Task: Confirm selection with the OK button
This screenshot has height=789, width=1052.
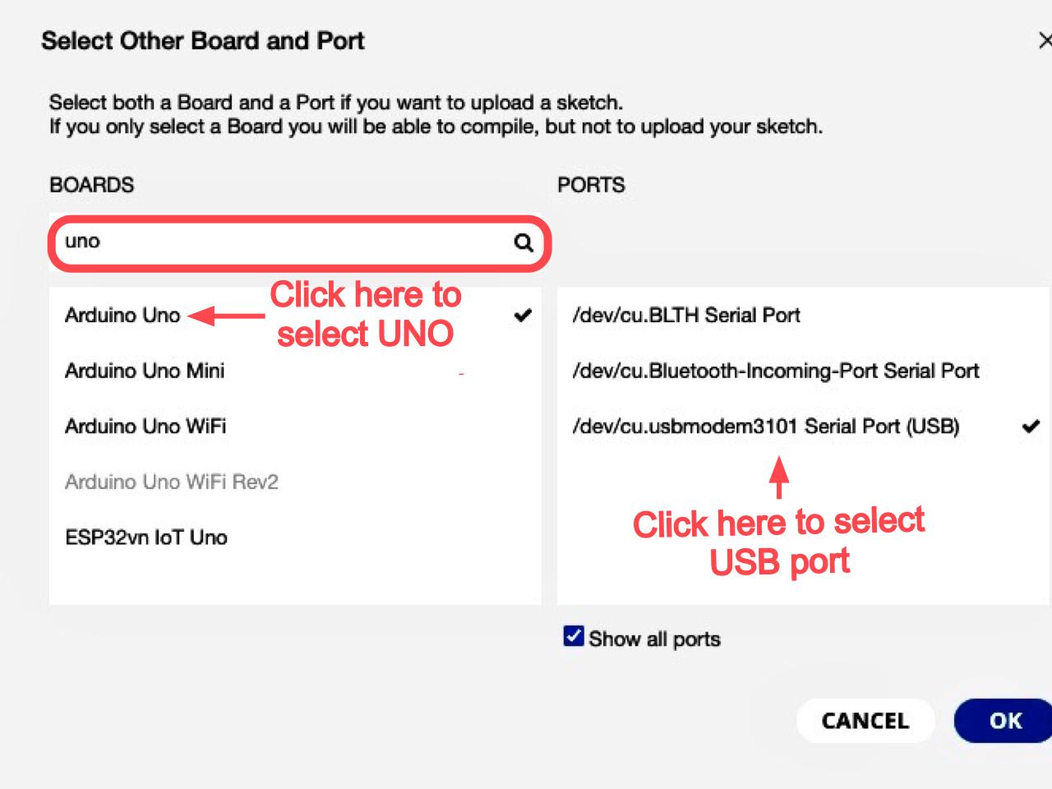Action: 1004,721
